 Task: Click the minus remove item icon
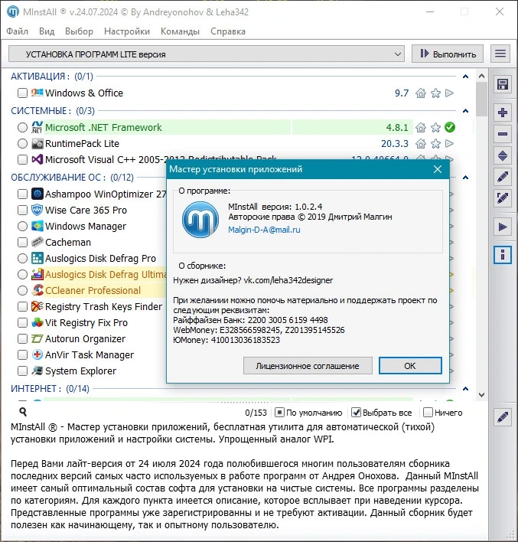point(502,134)
